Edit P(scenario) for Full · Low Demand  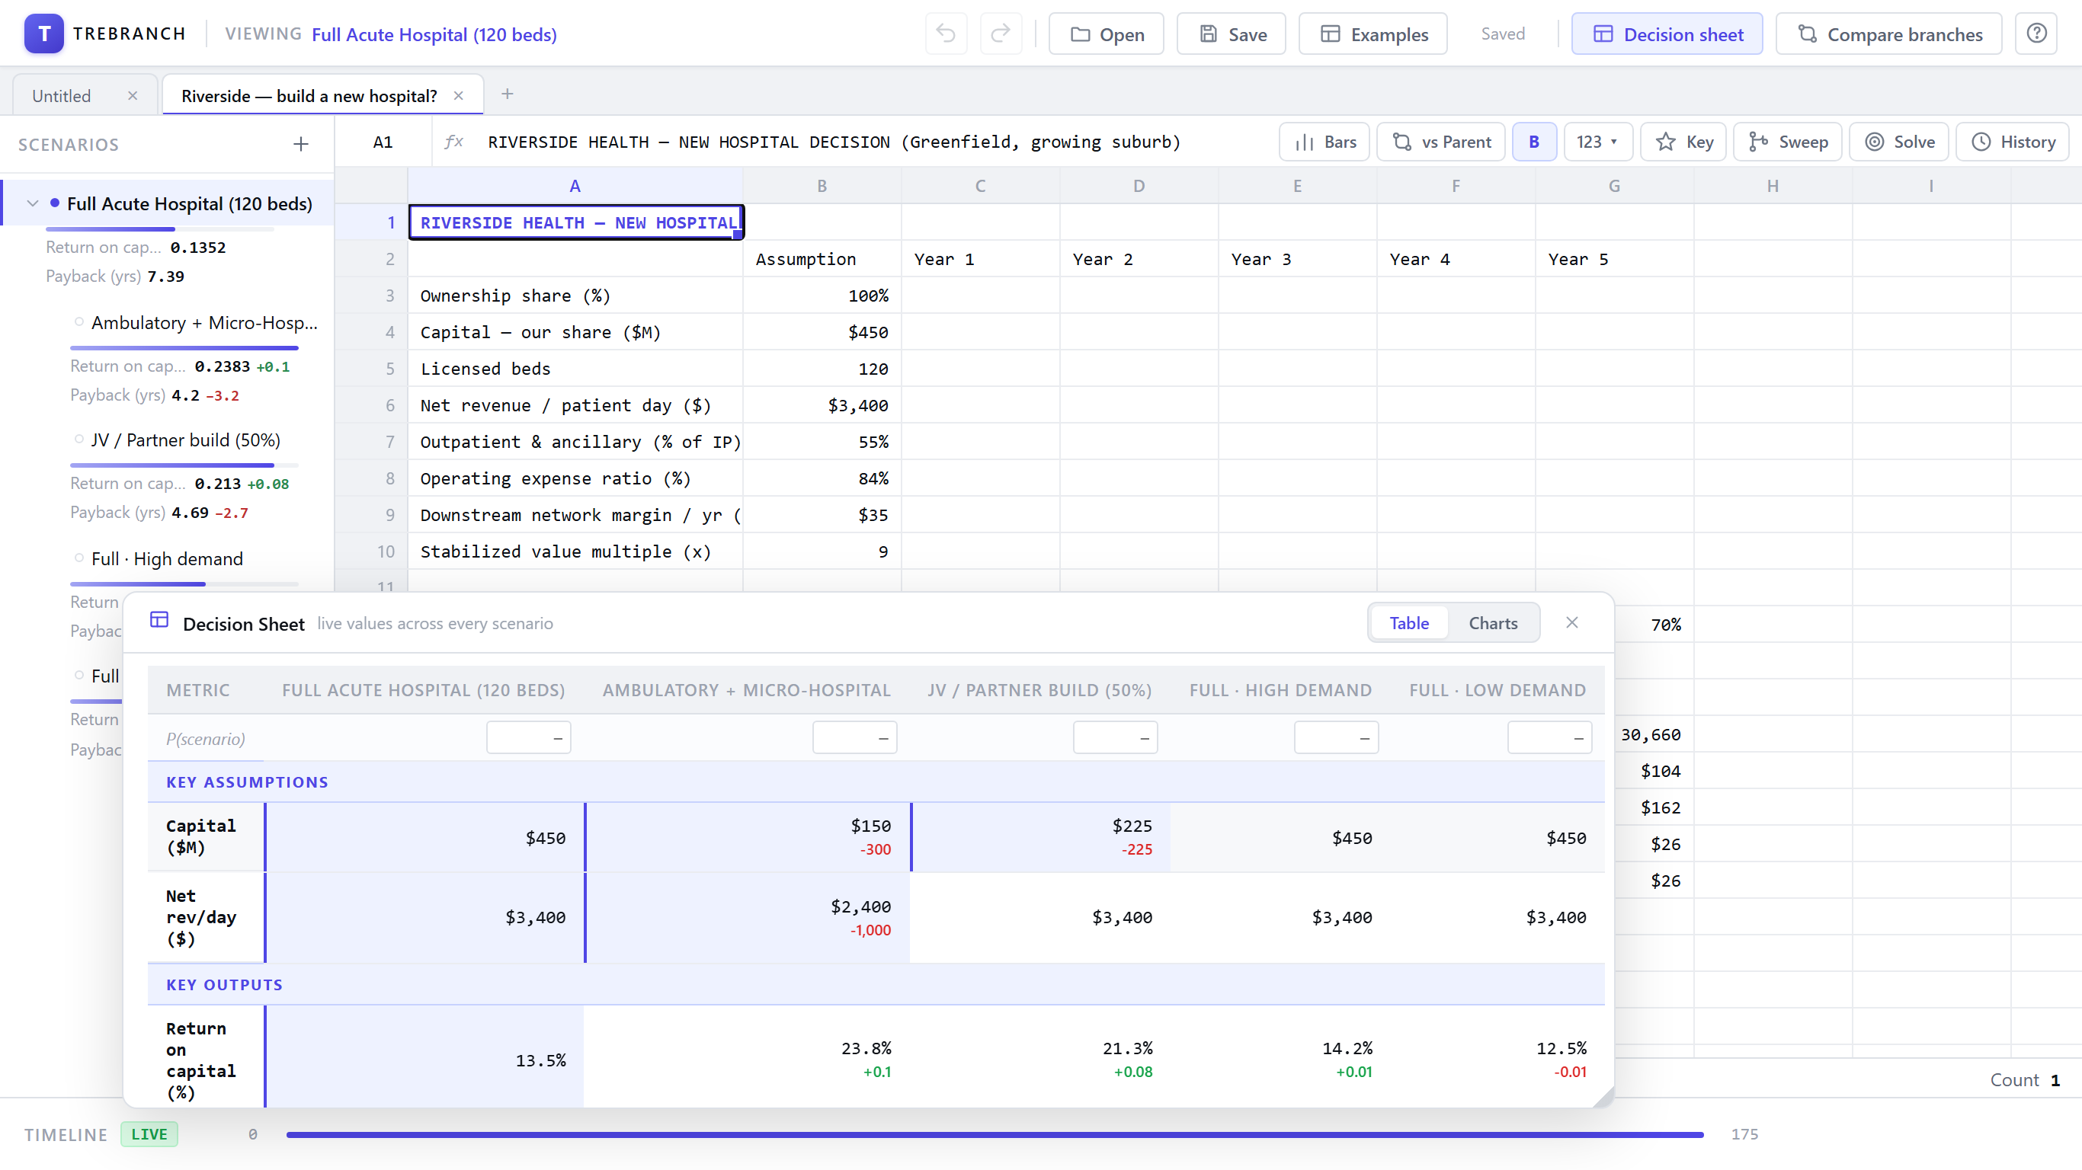tap(1549, 737)
